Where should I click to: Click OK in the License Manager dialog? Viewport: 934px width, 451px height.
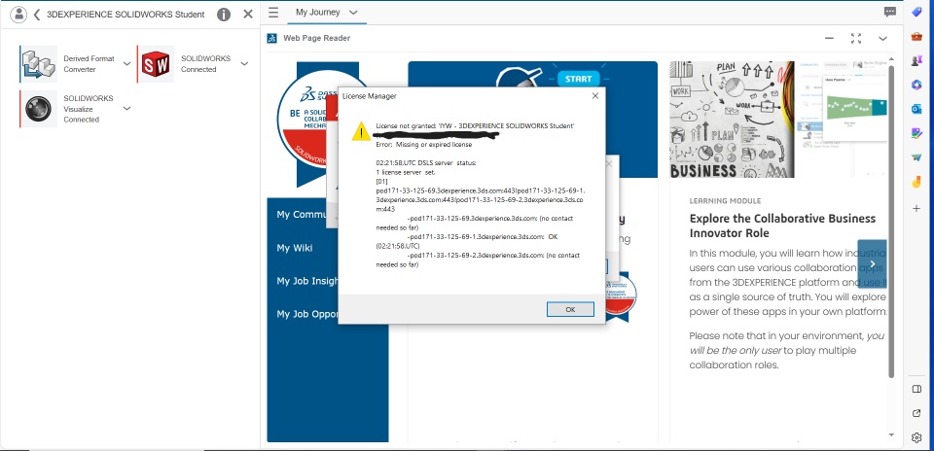click(x=570, y=309)
